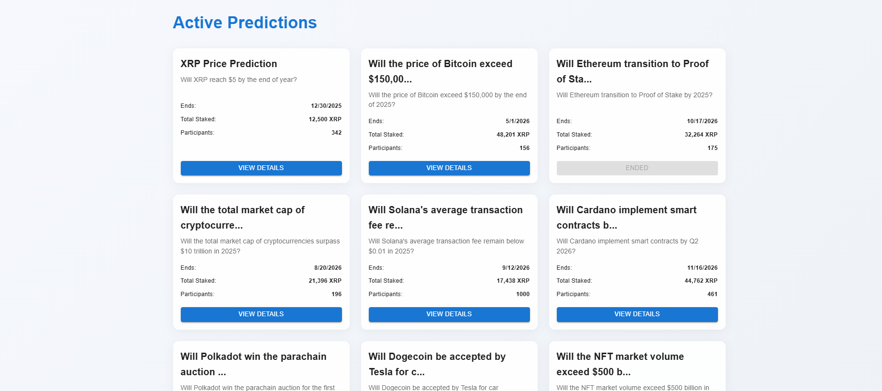Click the Ethereum Proof of Sta... title

tap(632, 71)
